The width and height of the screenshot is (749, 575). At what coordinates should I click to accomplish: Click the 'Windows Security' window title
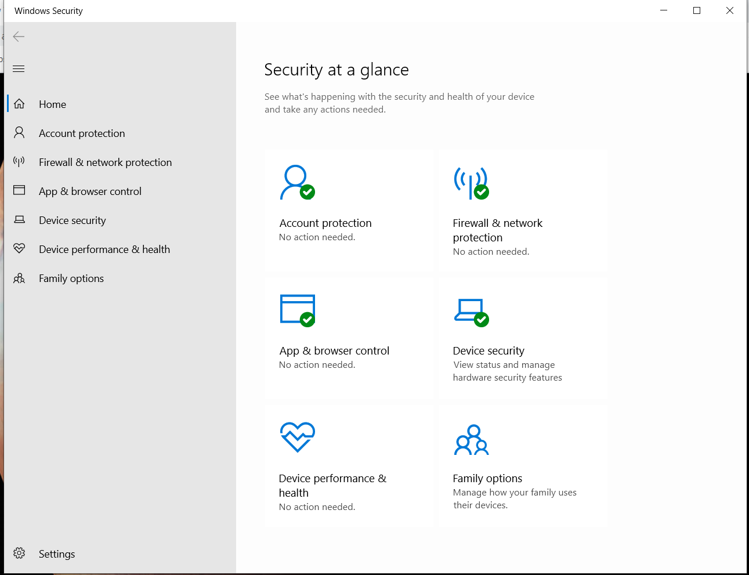tap(49, 11)
